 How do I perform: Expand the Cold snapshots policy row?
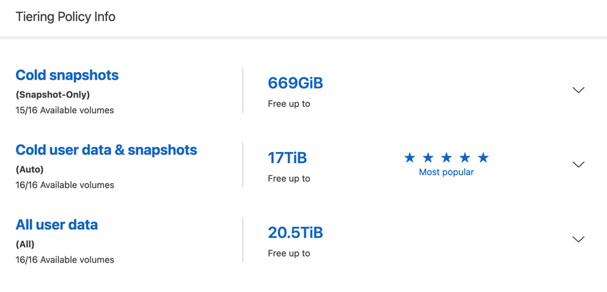tap(578, 90)
